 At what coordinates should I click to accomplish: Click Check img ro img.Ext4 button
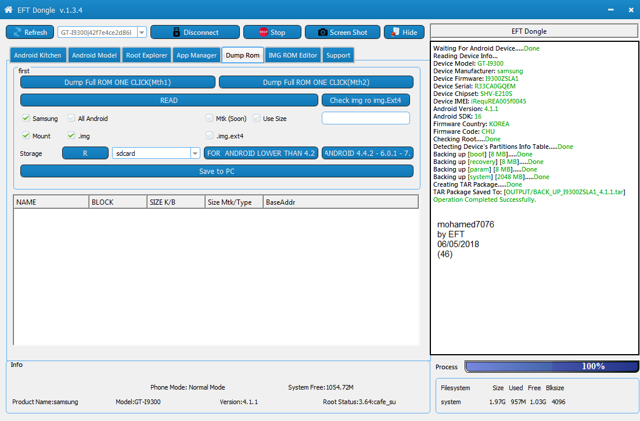pos(365,100)
